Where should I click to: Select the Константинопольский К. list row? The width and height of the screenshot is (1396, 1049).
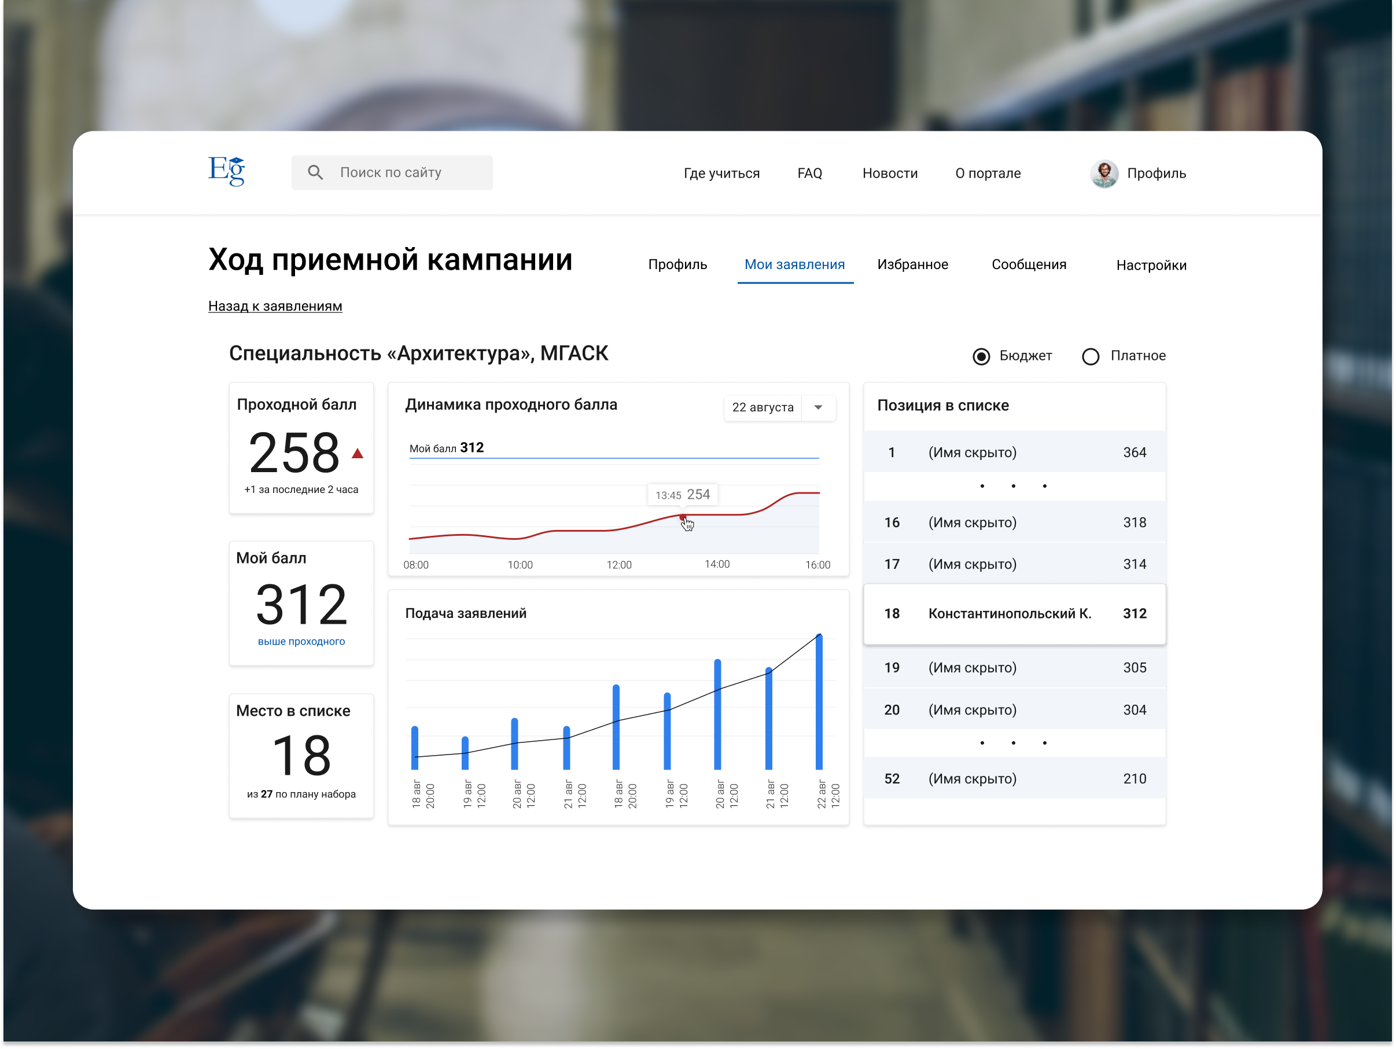1014,613
